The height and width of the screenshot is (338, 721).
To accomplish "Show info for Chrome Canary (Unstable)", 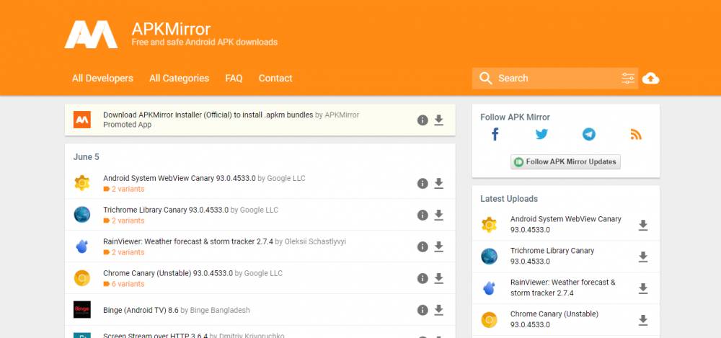I will 423,278.
